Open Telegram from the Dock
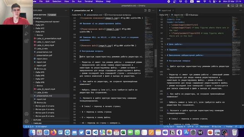 pyautogui.click(x=67, y=132)
